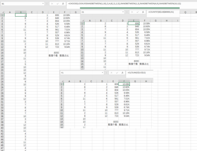Click cell B21 value 12 in the B1 sheet

click(21, 73)
